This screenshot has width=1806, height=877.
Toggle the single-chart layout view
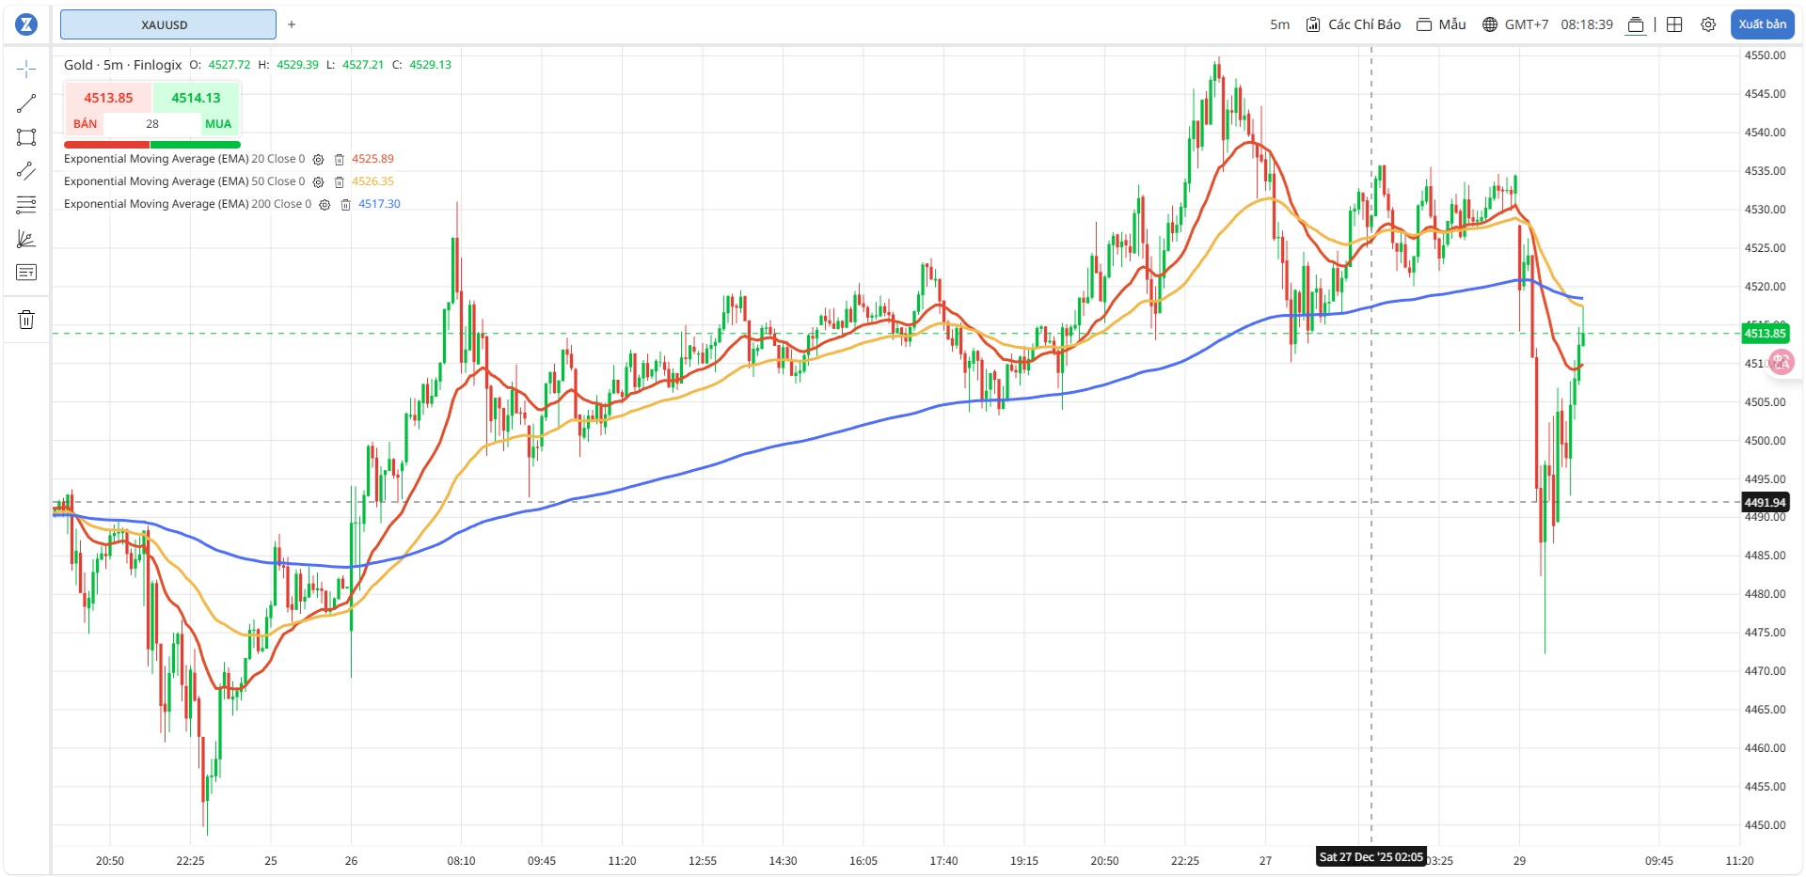1636,25
